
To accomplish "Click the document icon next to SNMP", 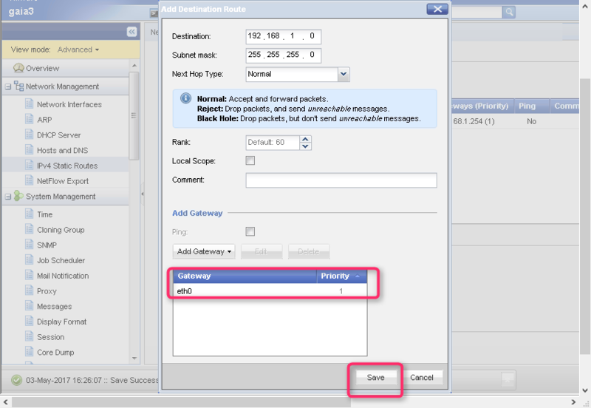I will click(x=30, y=245).
